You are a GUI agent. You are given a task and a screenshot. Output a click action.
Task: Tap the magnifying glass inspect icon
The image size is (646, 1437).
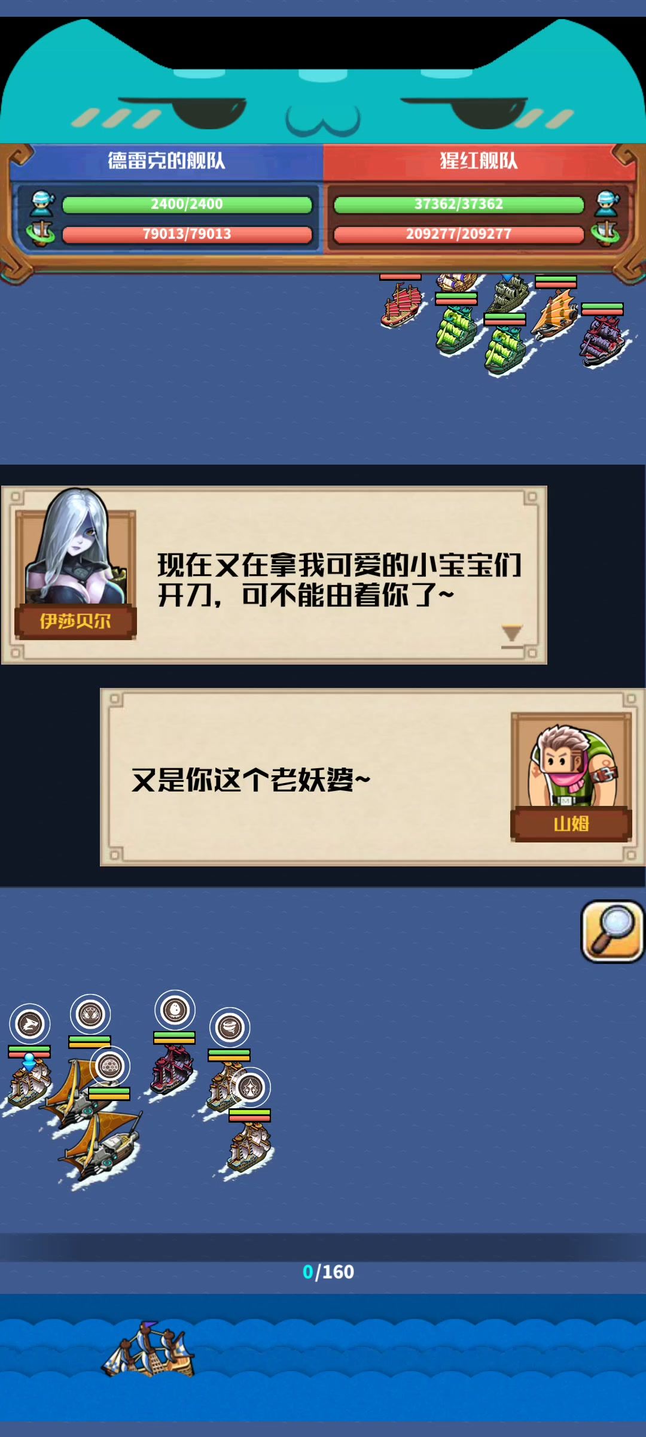[x=612, y=932]
